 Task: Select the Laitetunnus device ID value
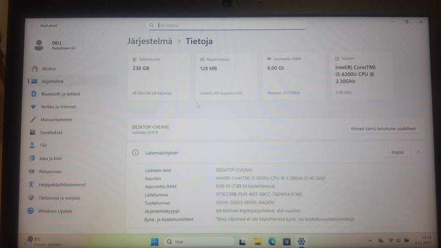pyautogui.click(x=259, y=194)
